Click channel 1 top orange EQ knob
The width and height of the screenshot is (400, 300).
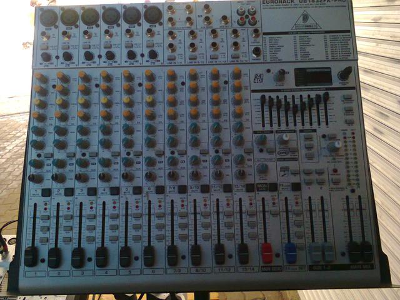41,78
